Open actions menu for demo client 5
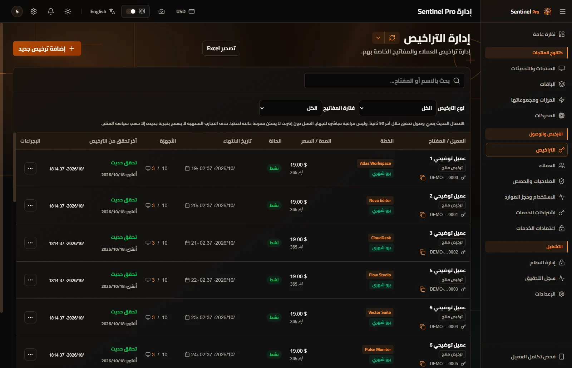 click(x=30, y=317)
